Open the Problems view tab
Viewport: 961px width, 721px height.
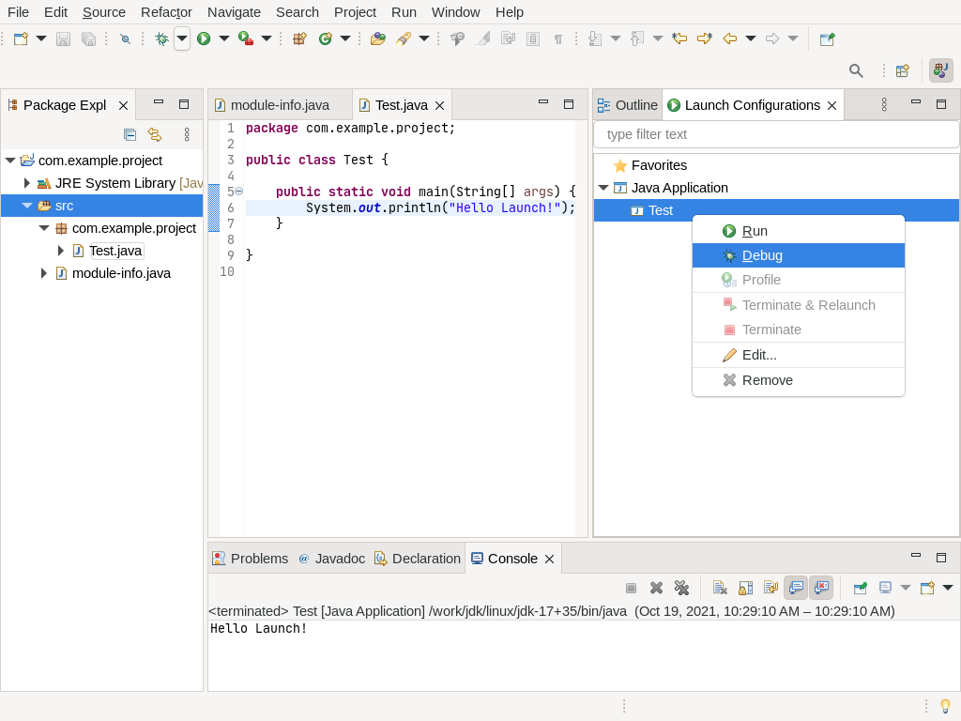coord(258,559)
